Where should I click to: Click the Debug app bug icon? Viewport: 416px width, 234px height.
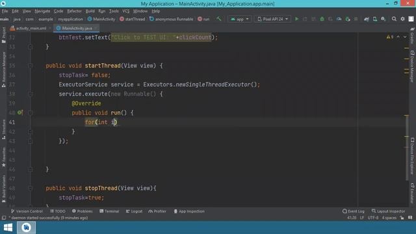pos(322,19)
